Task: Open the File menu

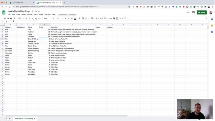Action: (x=9, y=14)
